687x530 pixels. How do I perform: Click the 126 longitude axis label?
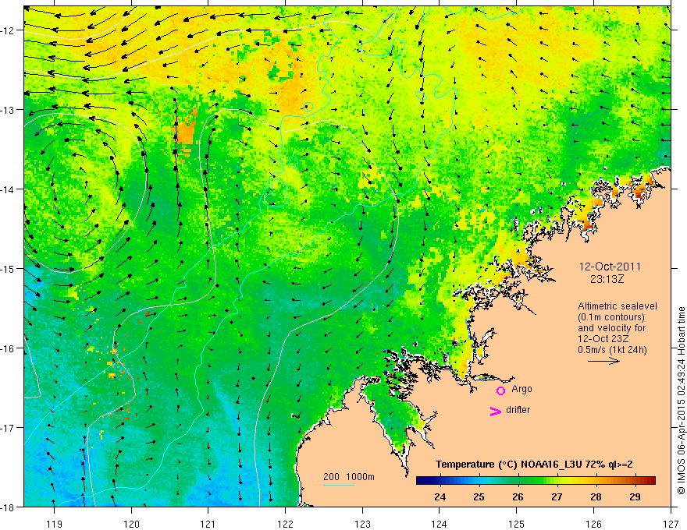[x=593, y=524]
